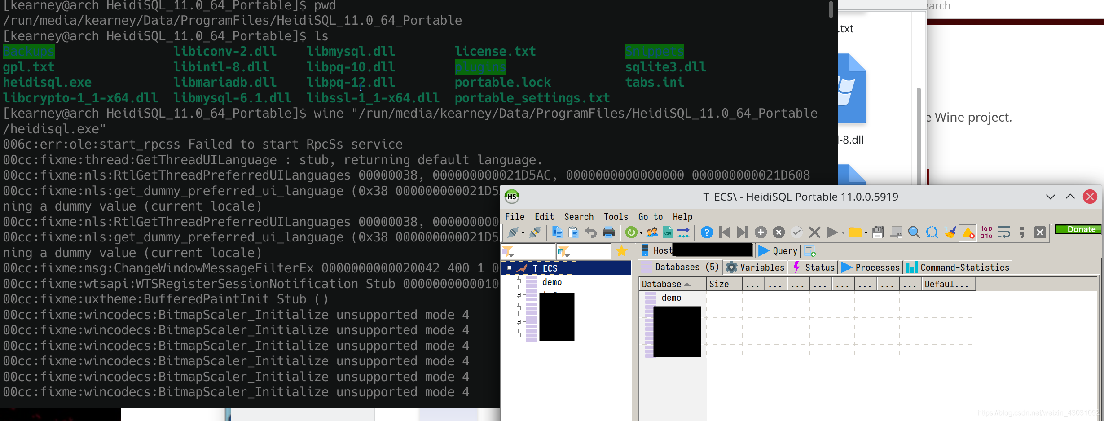Open the Help menu
1104x421 pixels.
(682, 217)
